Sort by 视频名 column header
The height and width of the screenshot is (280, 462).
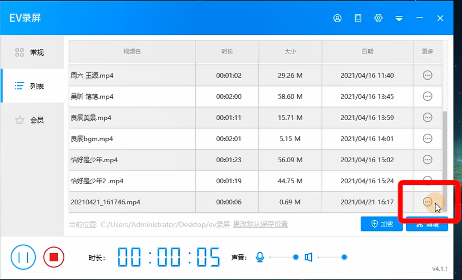point(132,52)
